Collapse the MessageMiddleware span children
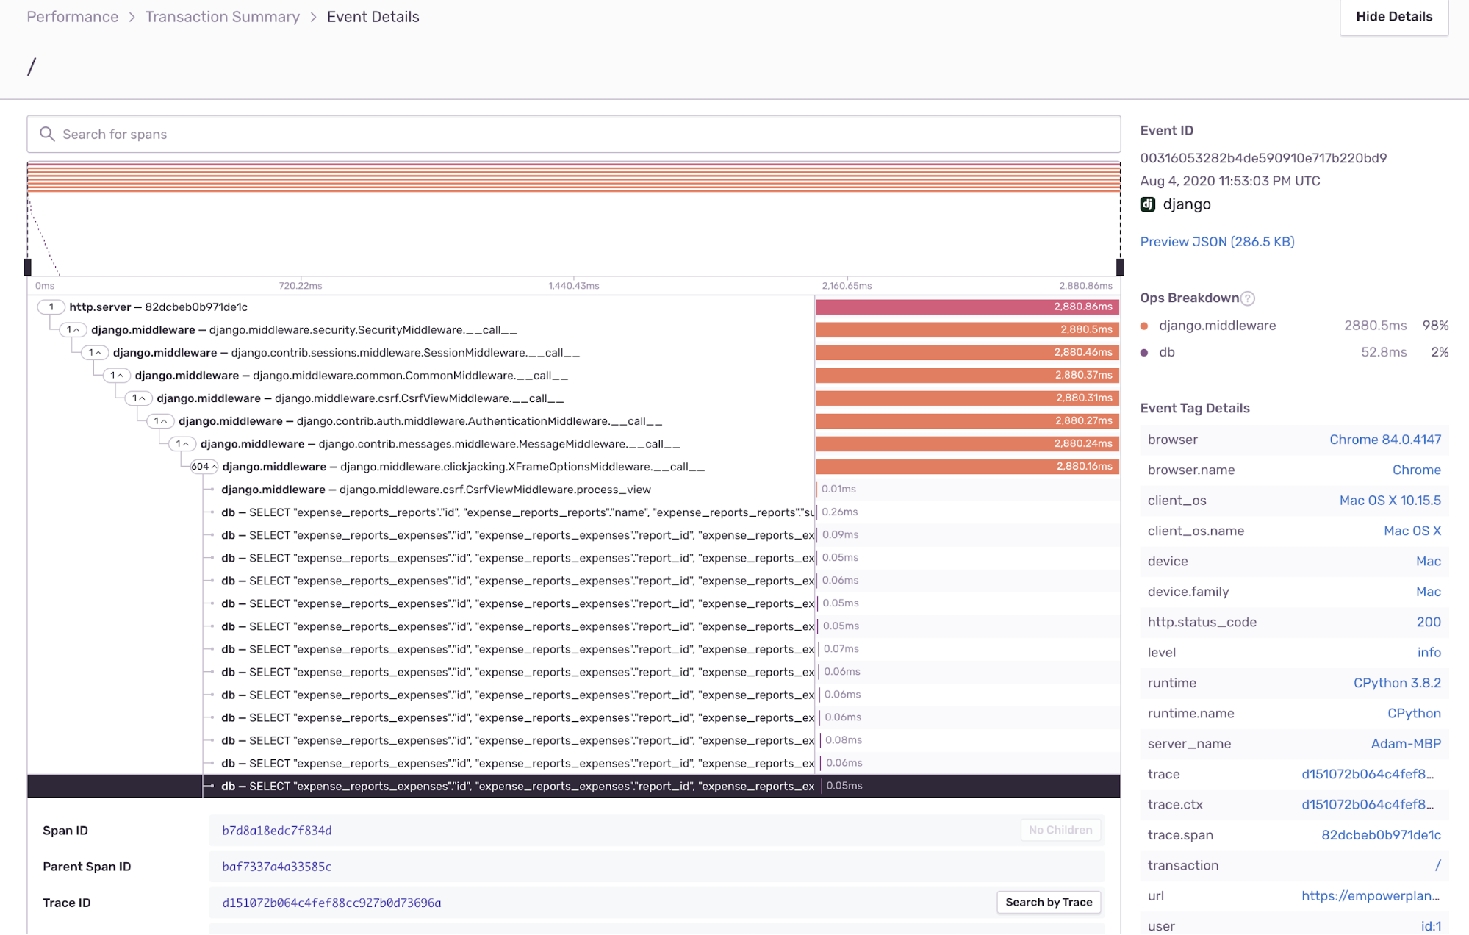 point(182,444)
